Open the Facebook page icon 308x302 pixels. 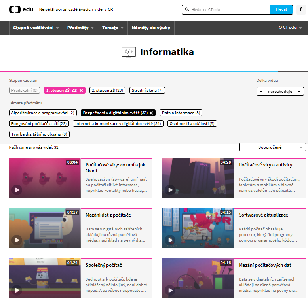tap(301, 9)
